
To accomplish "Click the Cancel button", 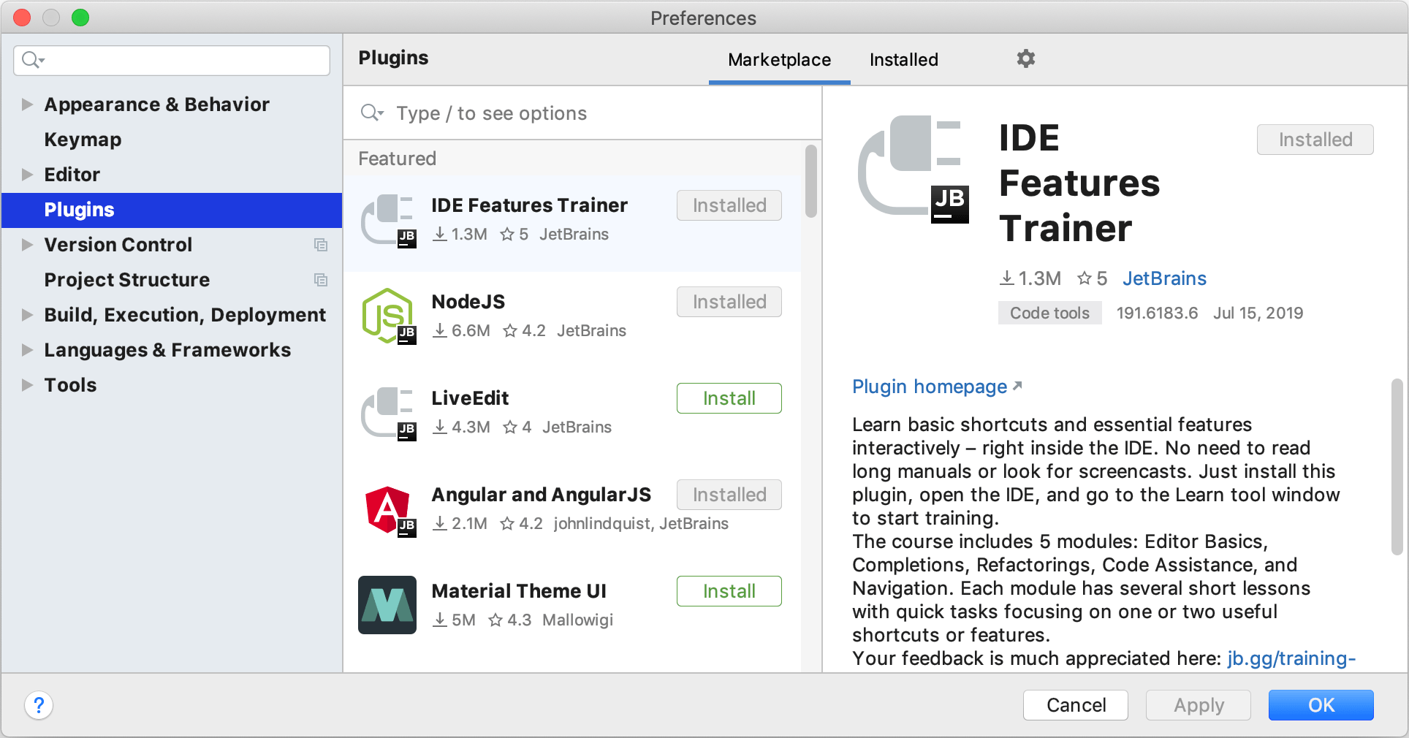I will (x=1076, y=705).
